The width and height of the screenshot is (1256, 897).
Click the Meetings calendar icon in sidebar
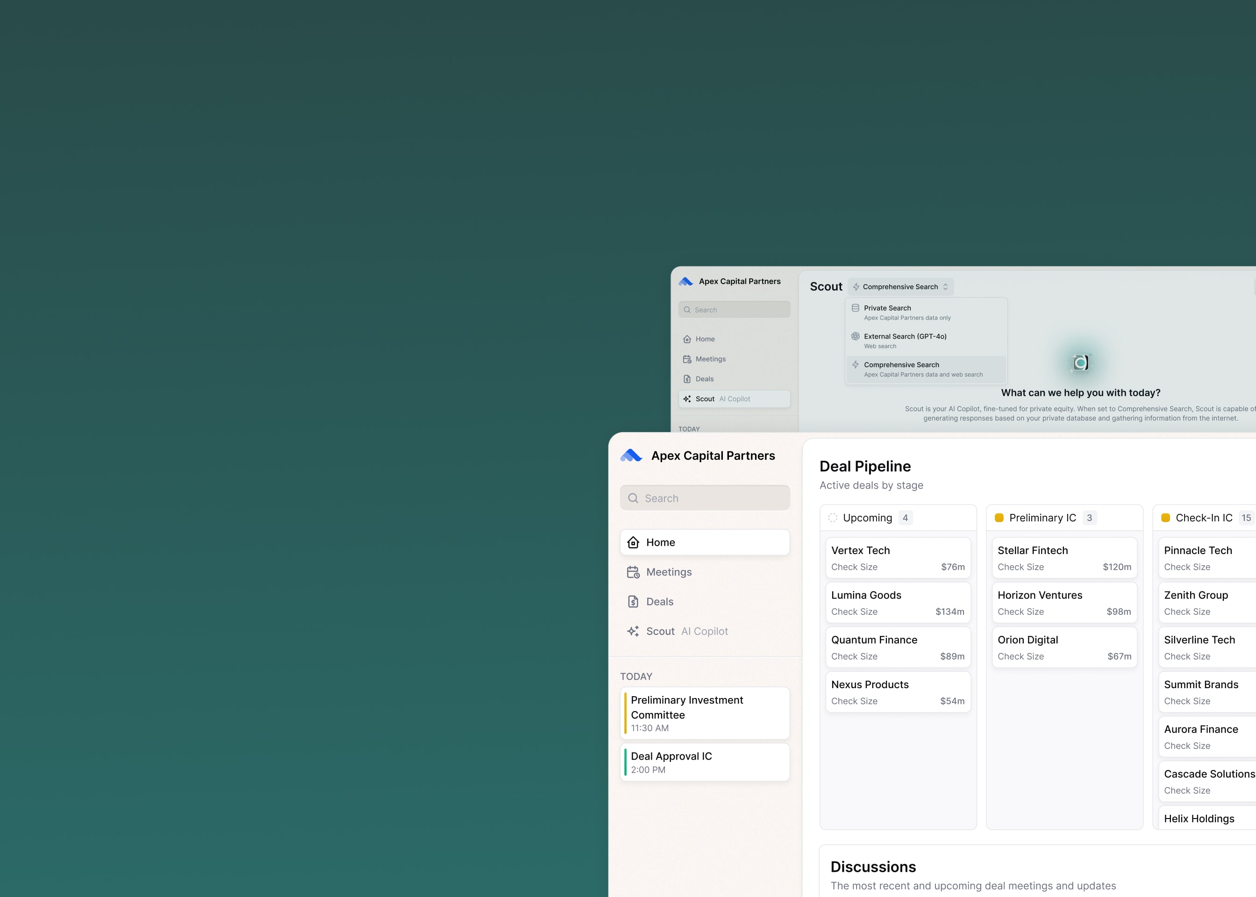pos(633,572)
